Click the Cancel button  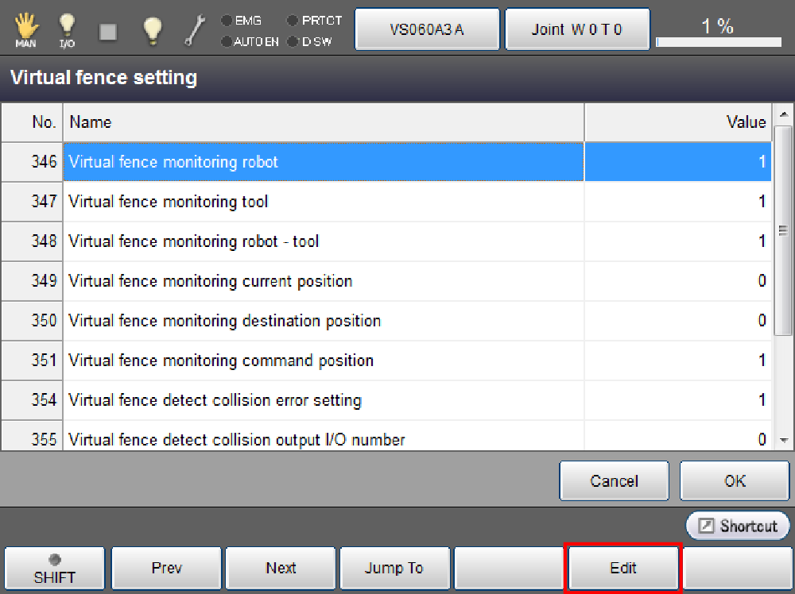coord(614,481)
